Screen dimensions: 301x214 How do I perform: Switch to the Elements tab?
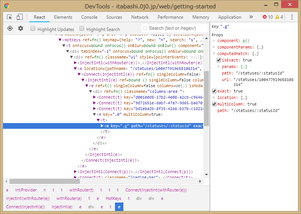(63, 17)
